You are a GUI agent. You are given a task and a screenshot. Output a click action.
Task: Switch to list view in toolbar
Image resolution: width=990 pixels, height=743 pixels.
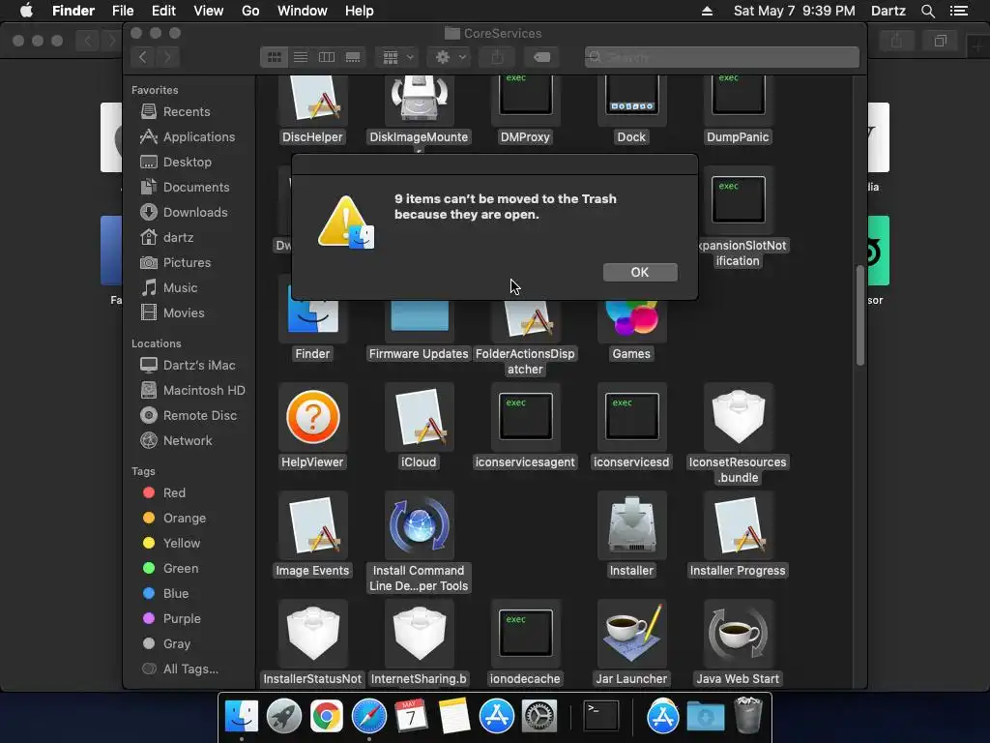(301, 57)
